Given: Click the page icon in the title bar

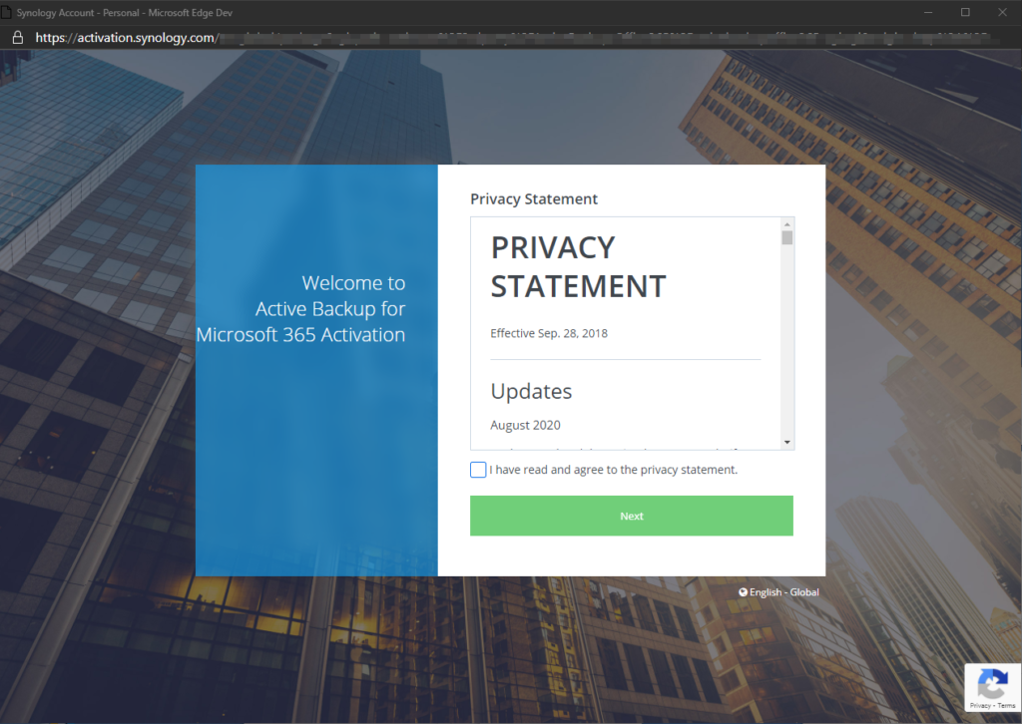Looking at the screenshot, I should pos(6,12).
